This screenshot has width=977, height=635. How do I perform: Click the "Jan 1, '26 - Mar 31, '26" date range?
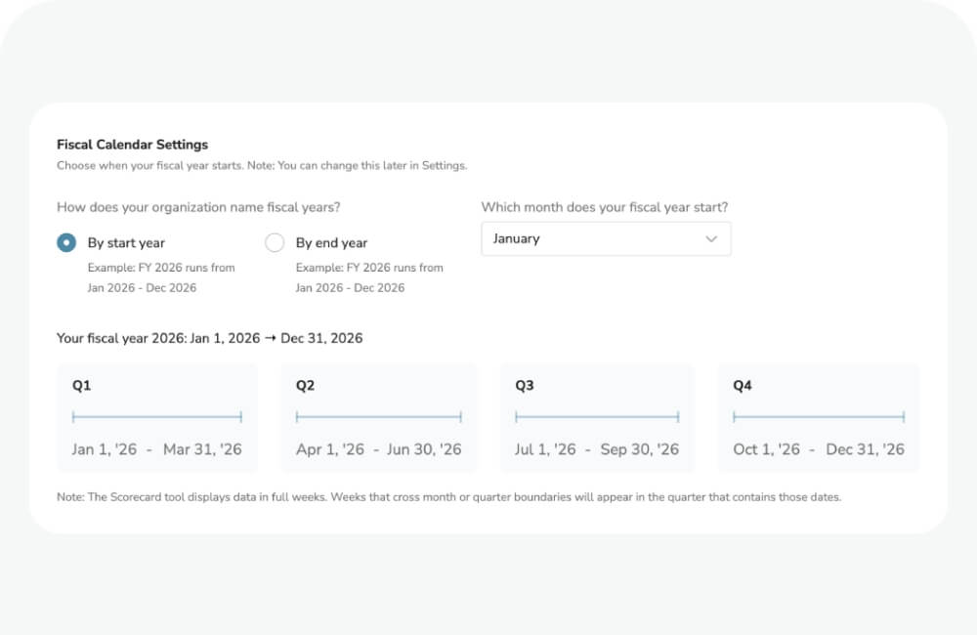pos(157,449)
